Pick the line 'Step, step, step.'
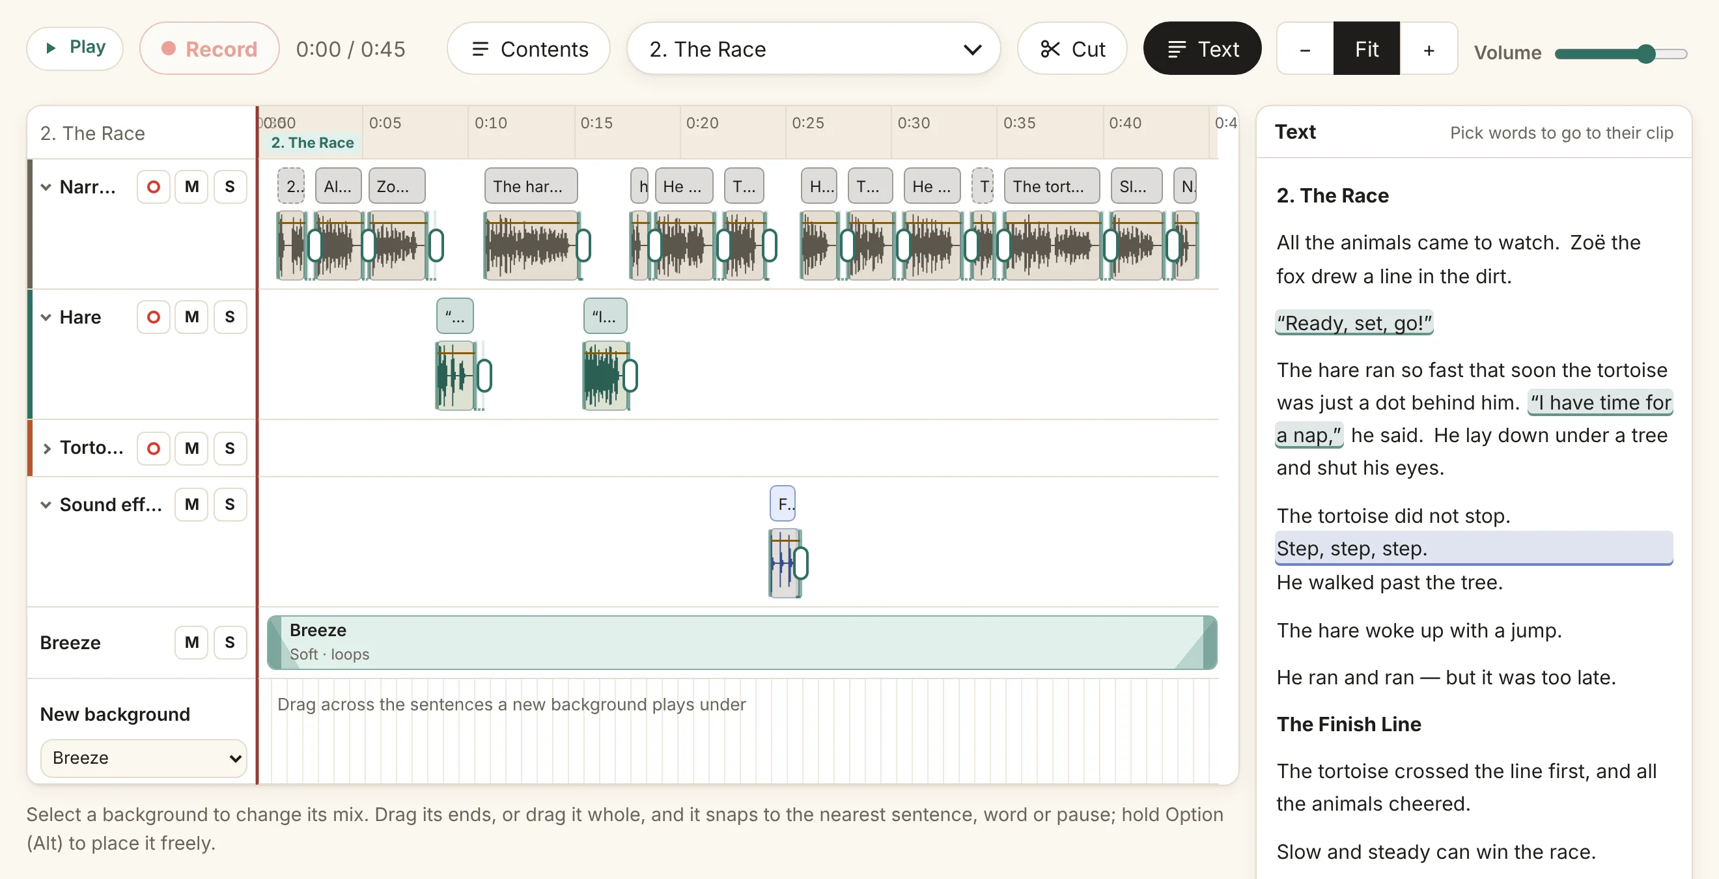 tap(1474, 549)
